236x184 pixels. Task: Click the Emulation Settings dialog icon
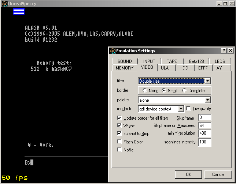(x=113, y=51)
